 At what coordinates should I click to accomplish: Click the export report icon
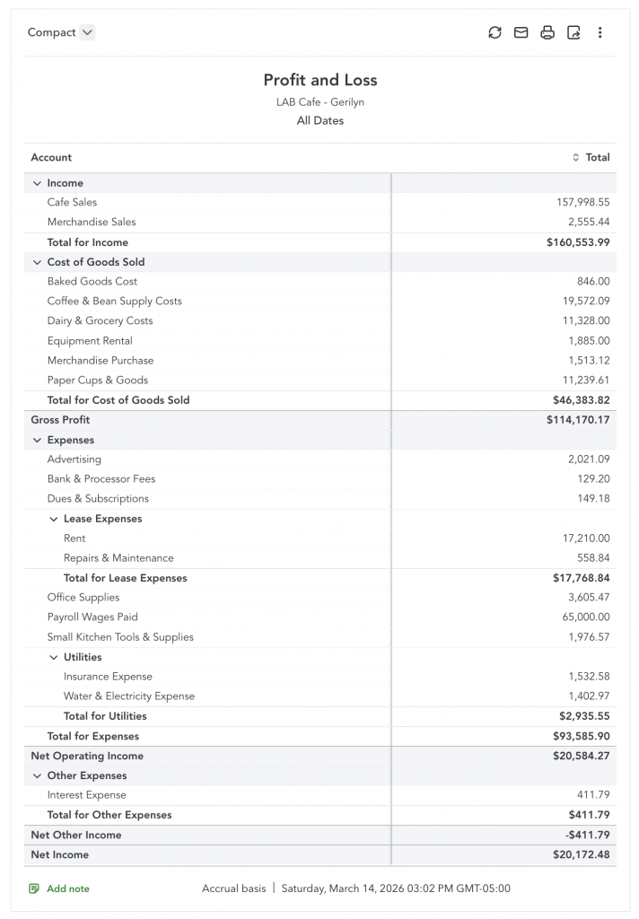573,32
